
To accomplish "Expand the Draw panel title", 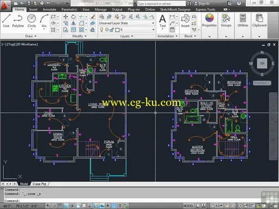I will [31, 36].
